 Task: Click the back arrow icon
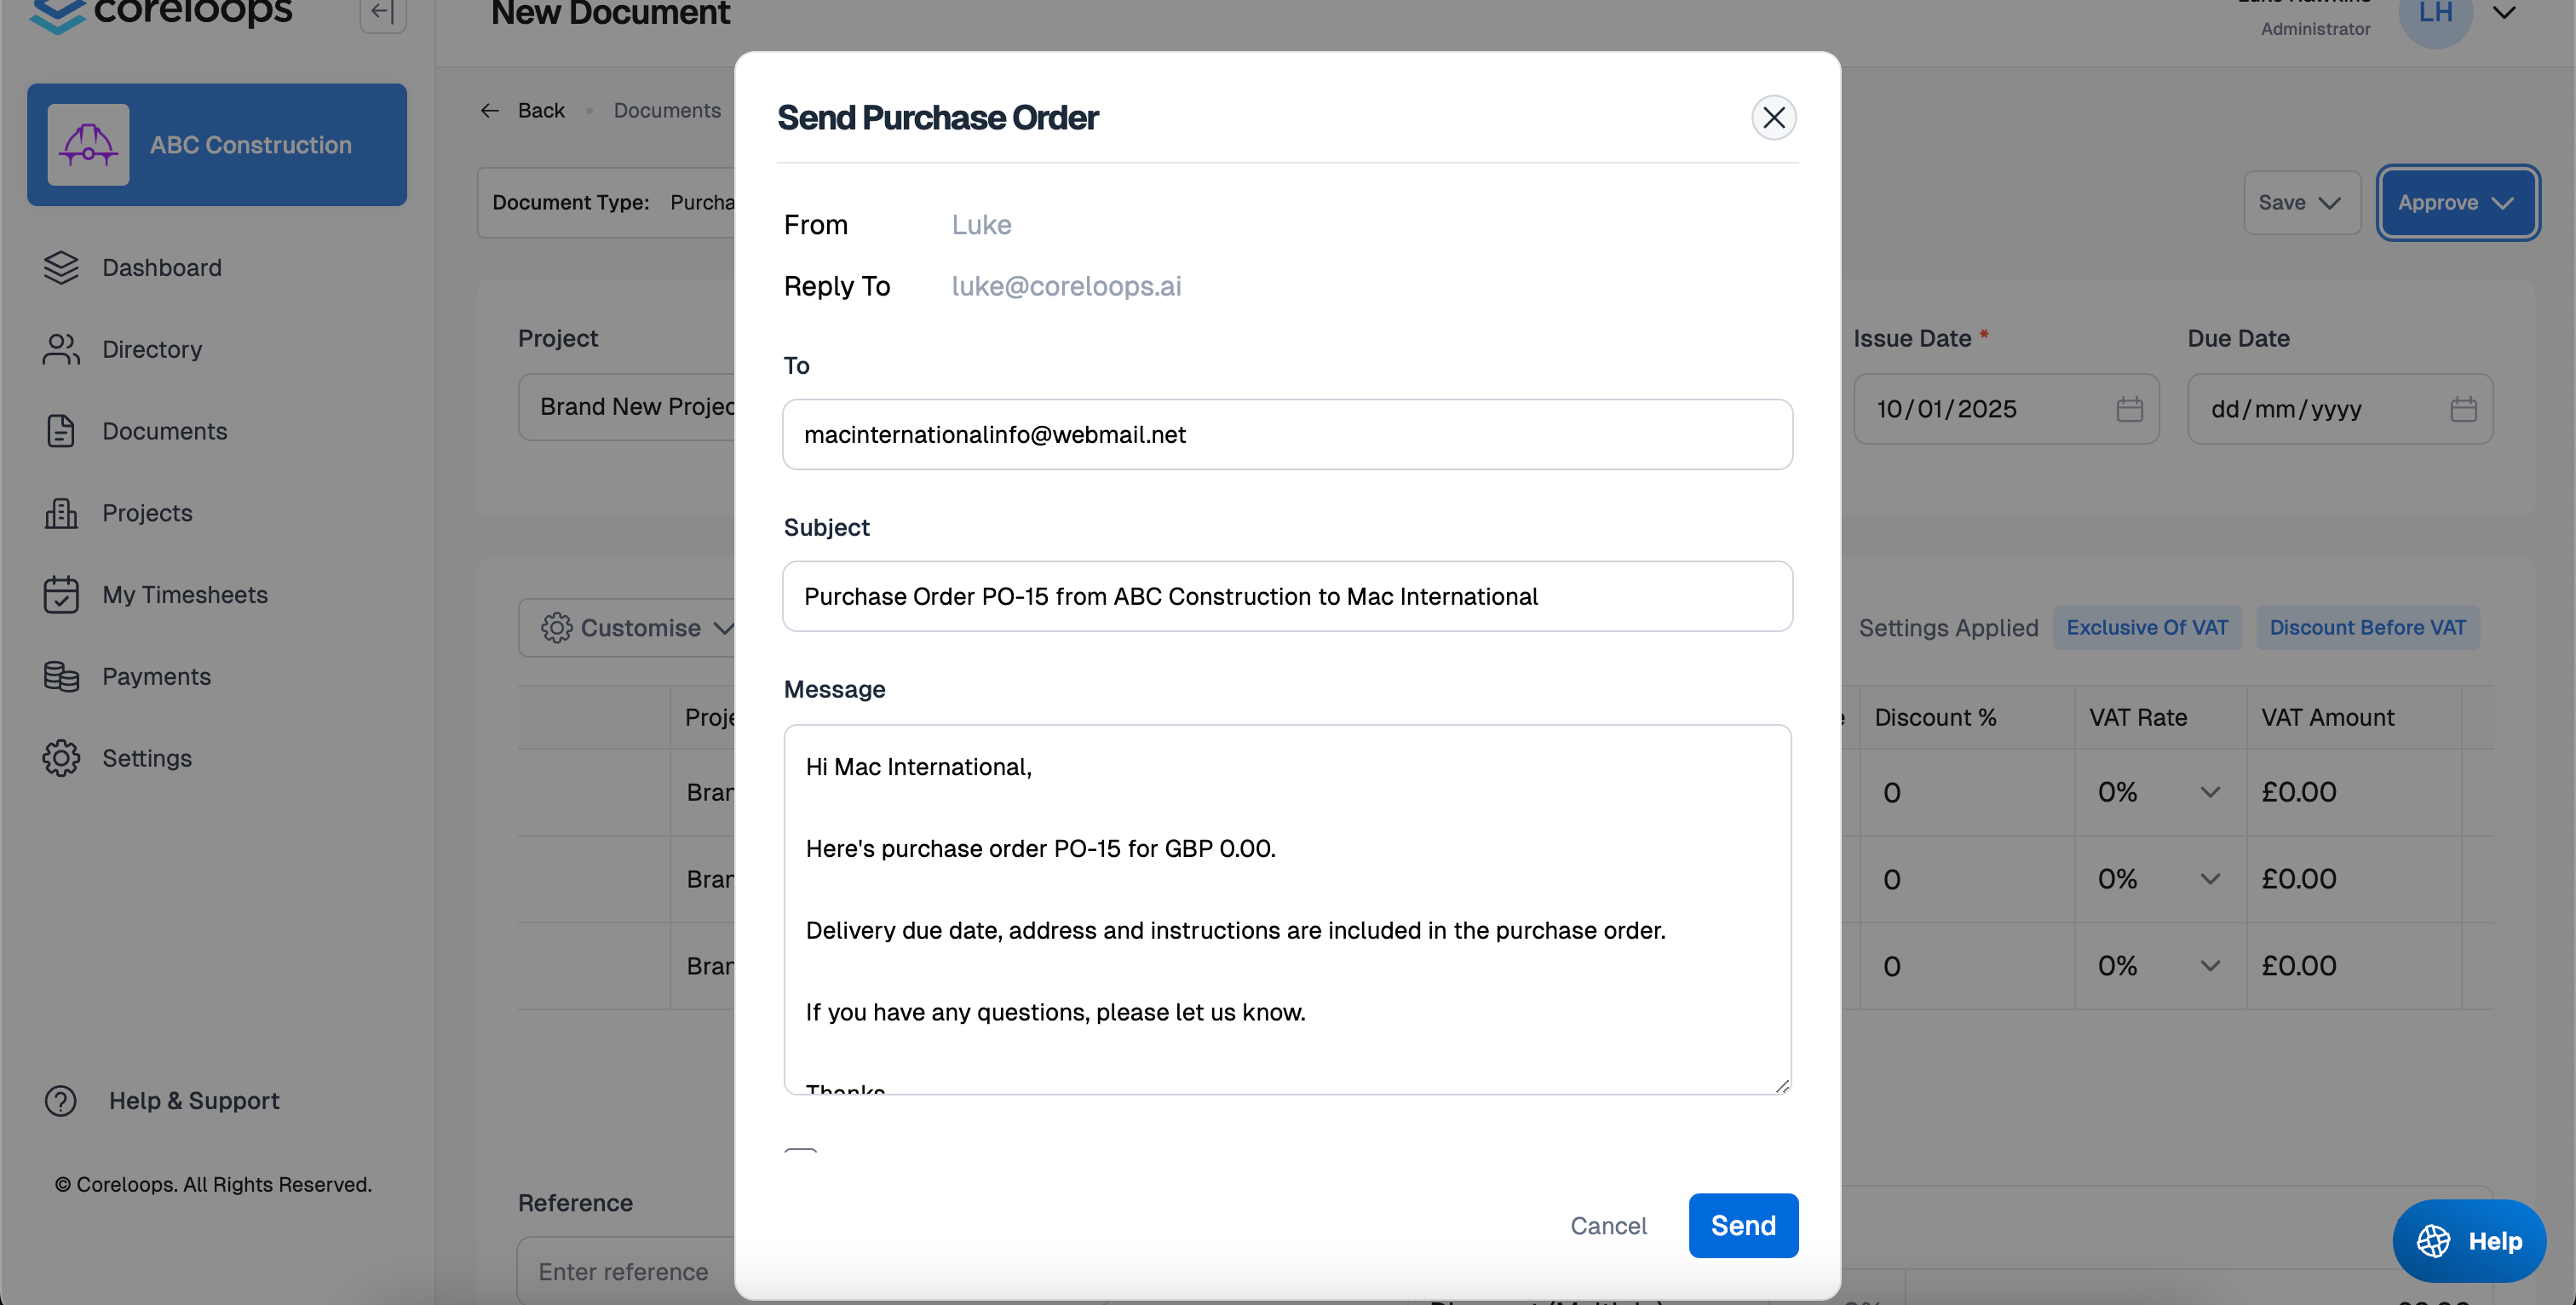point(490,110)
